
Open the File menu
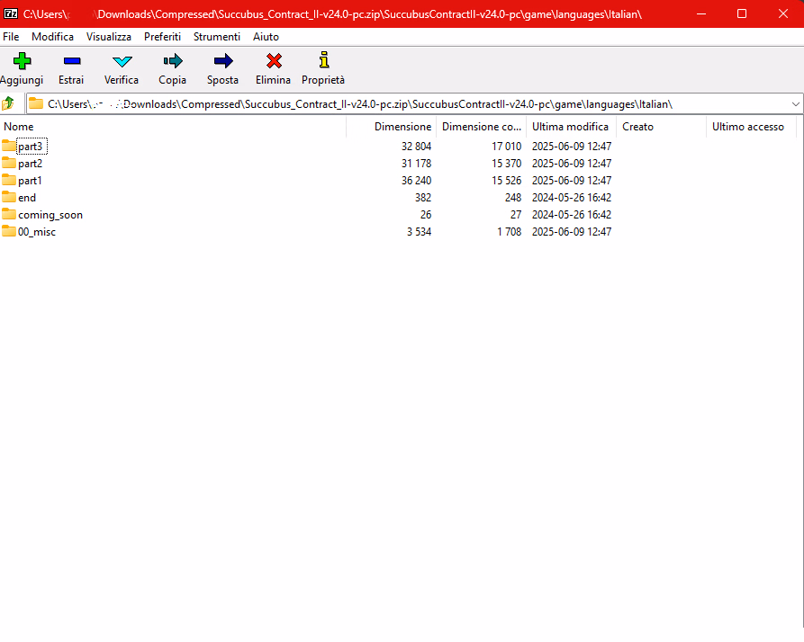[x=11, y=37]
